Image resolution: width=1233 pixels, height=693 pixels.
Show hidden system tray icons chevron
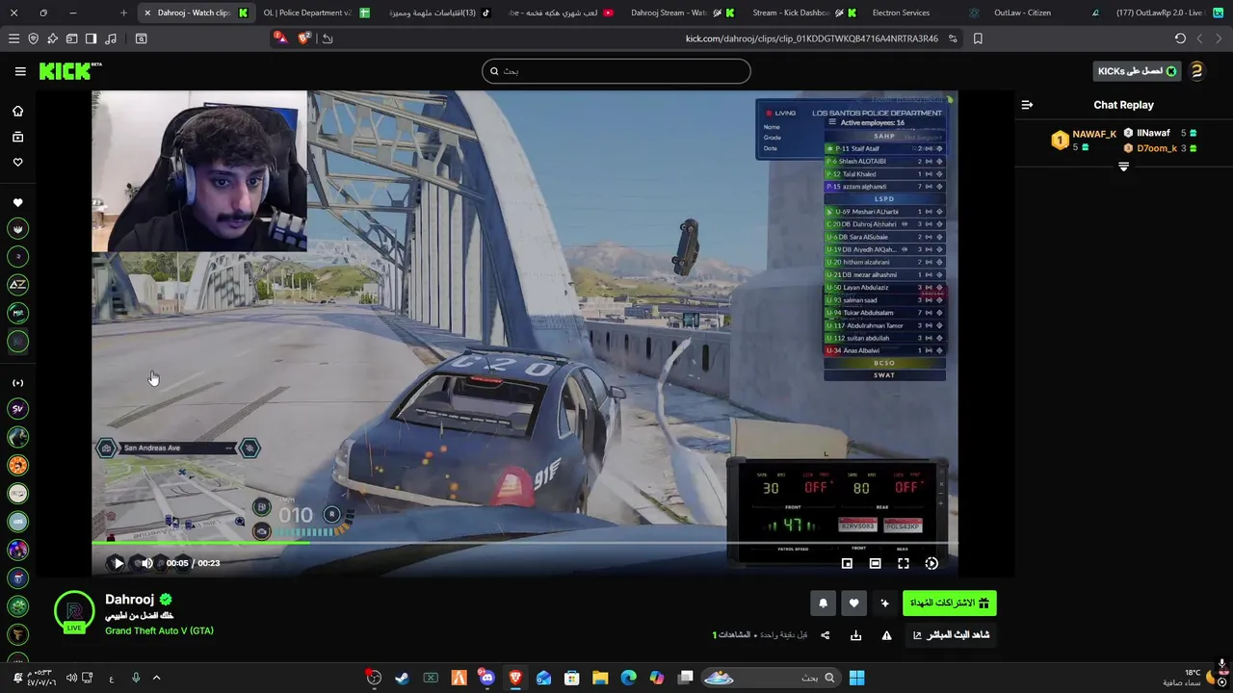tap(157, 678)
